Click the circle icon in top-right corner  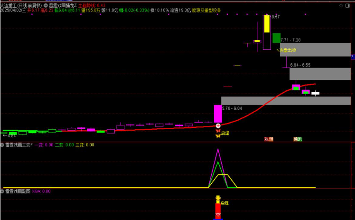pos(349,5)
